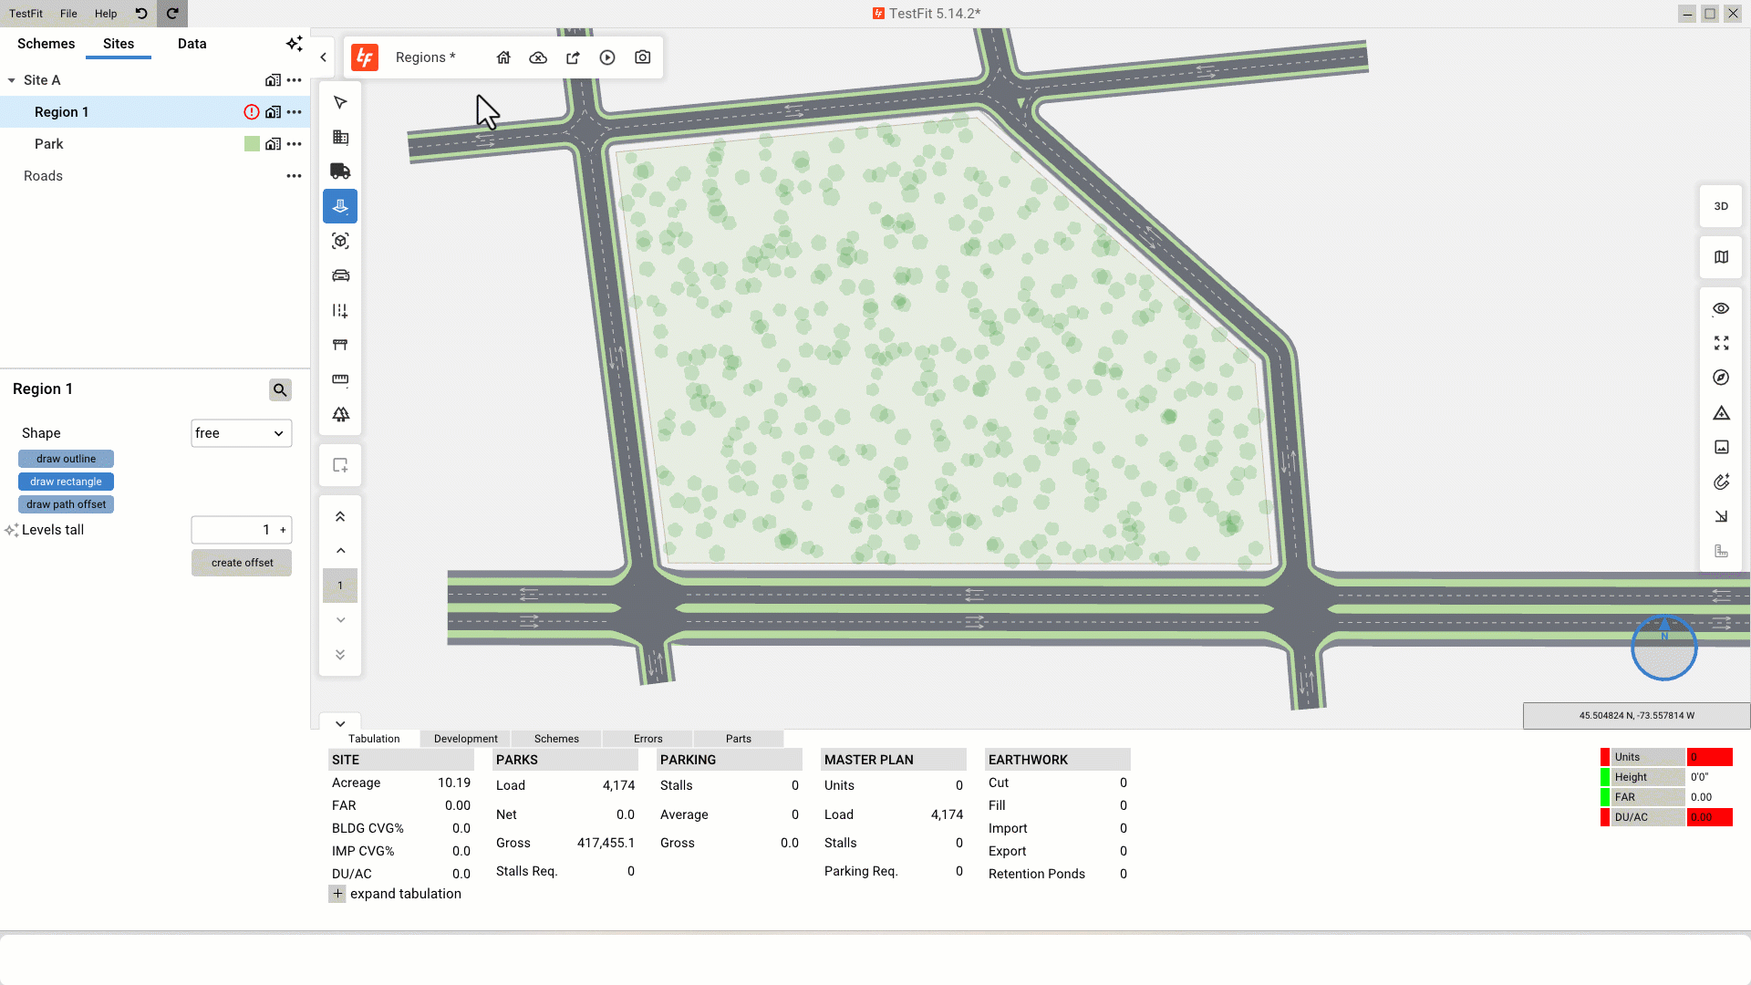Open the map view icon
Viewport: 1751px width, 985px height.
(1721, 257)
